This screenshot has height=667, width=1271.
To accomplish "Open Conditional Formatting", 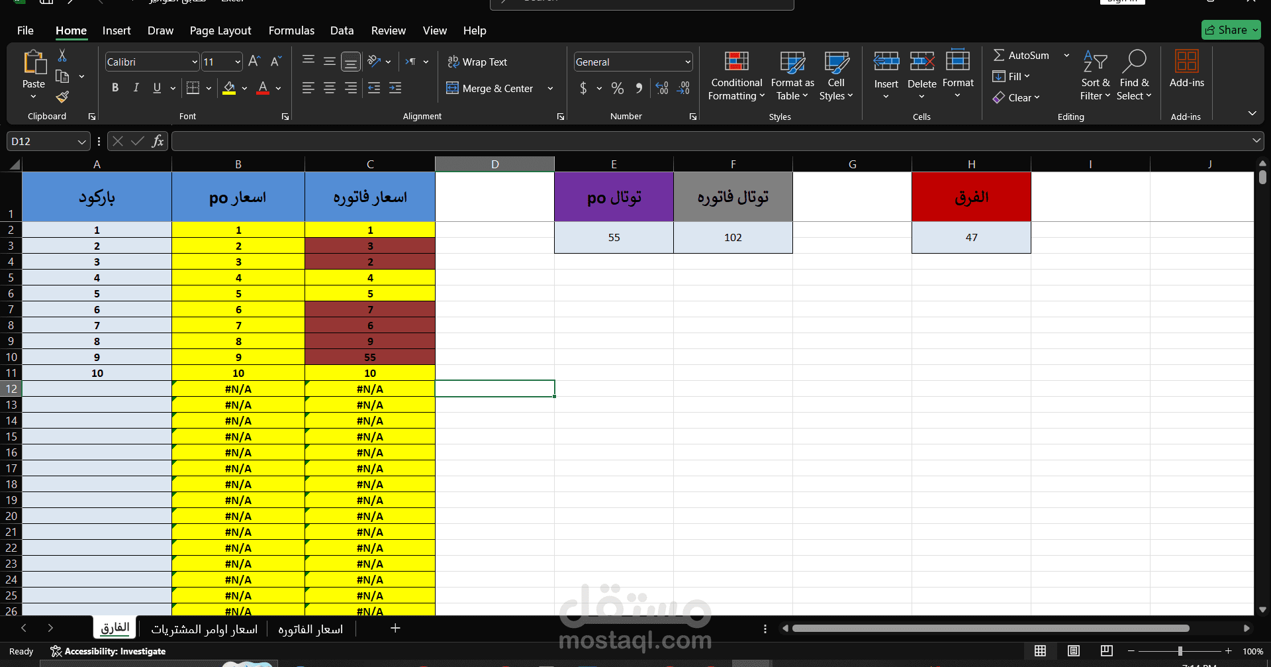I will [x=736, y=76].
